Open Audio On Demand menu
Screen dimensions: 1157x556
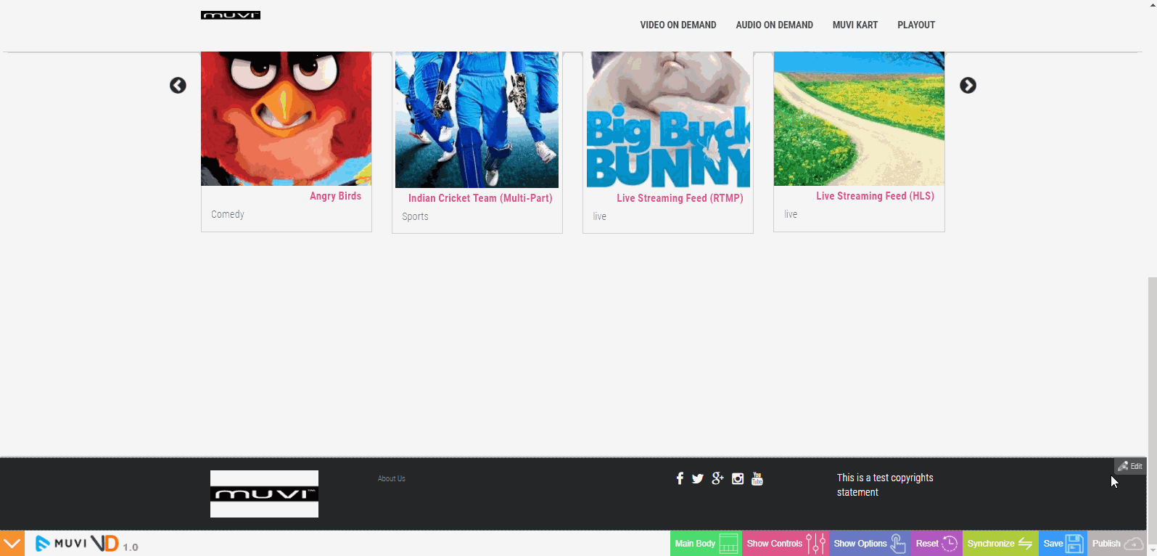774,25
